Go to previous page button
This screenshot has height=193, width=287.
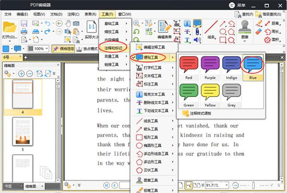point(115,185)
